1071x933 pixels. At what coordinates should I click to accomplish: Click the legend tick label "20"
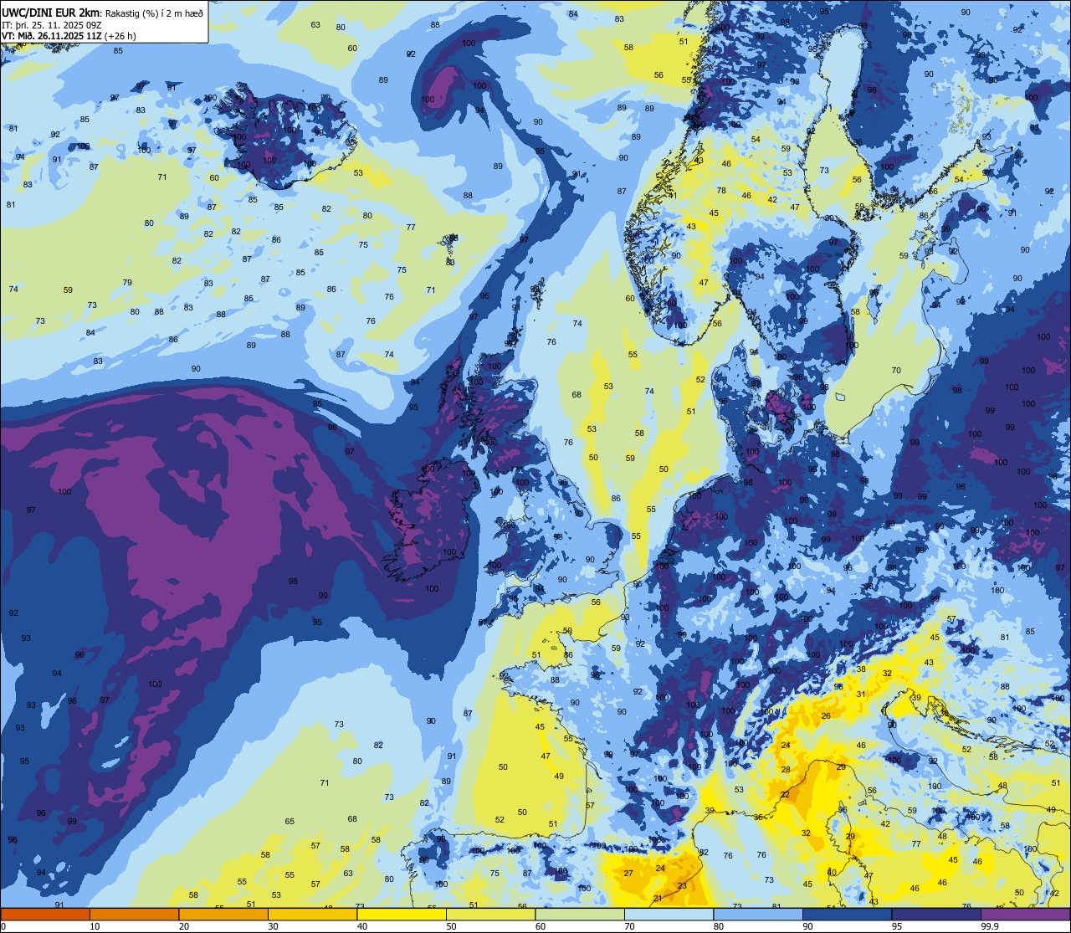[x=184, y=926]
